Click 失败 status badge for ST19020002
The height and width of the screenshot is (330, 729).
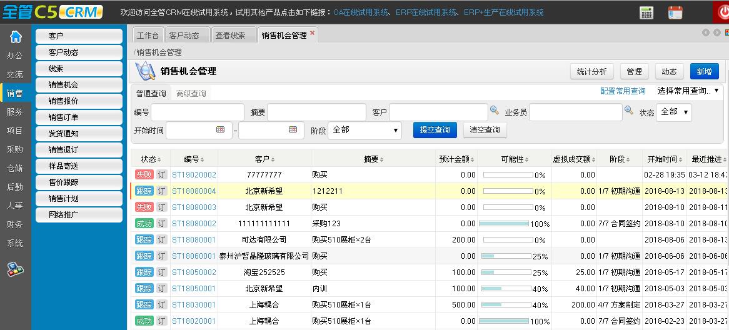144,175
